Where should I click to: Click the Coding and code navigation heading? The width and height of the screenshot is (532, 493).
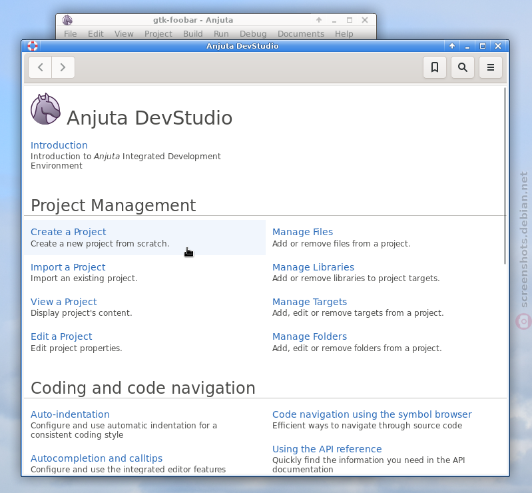click(x=143, y=388)
